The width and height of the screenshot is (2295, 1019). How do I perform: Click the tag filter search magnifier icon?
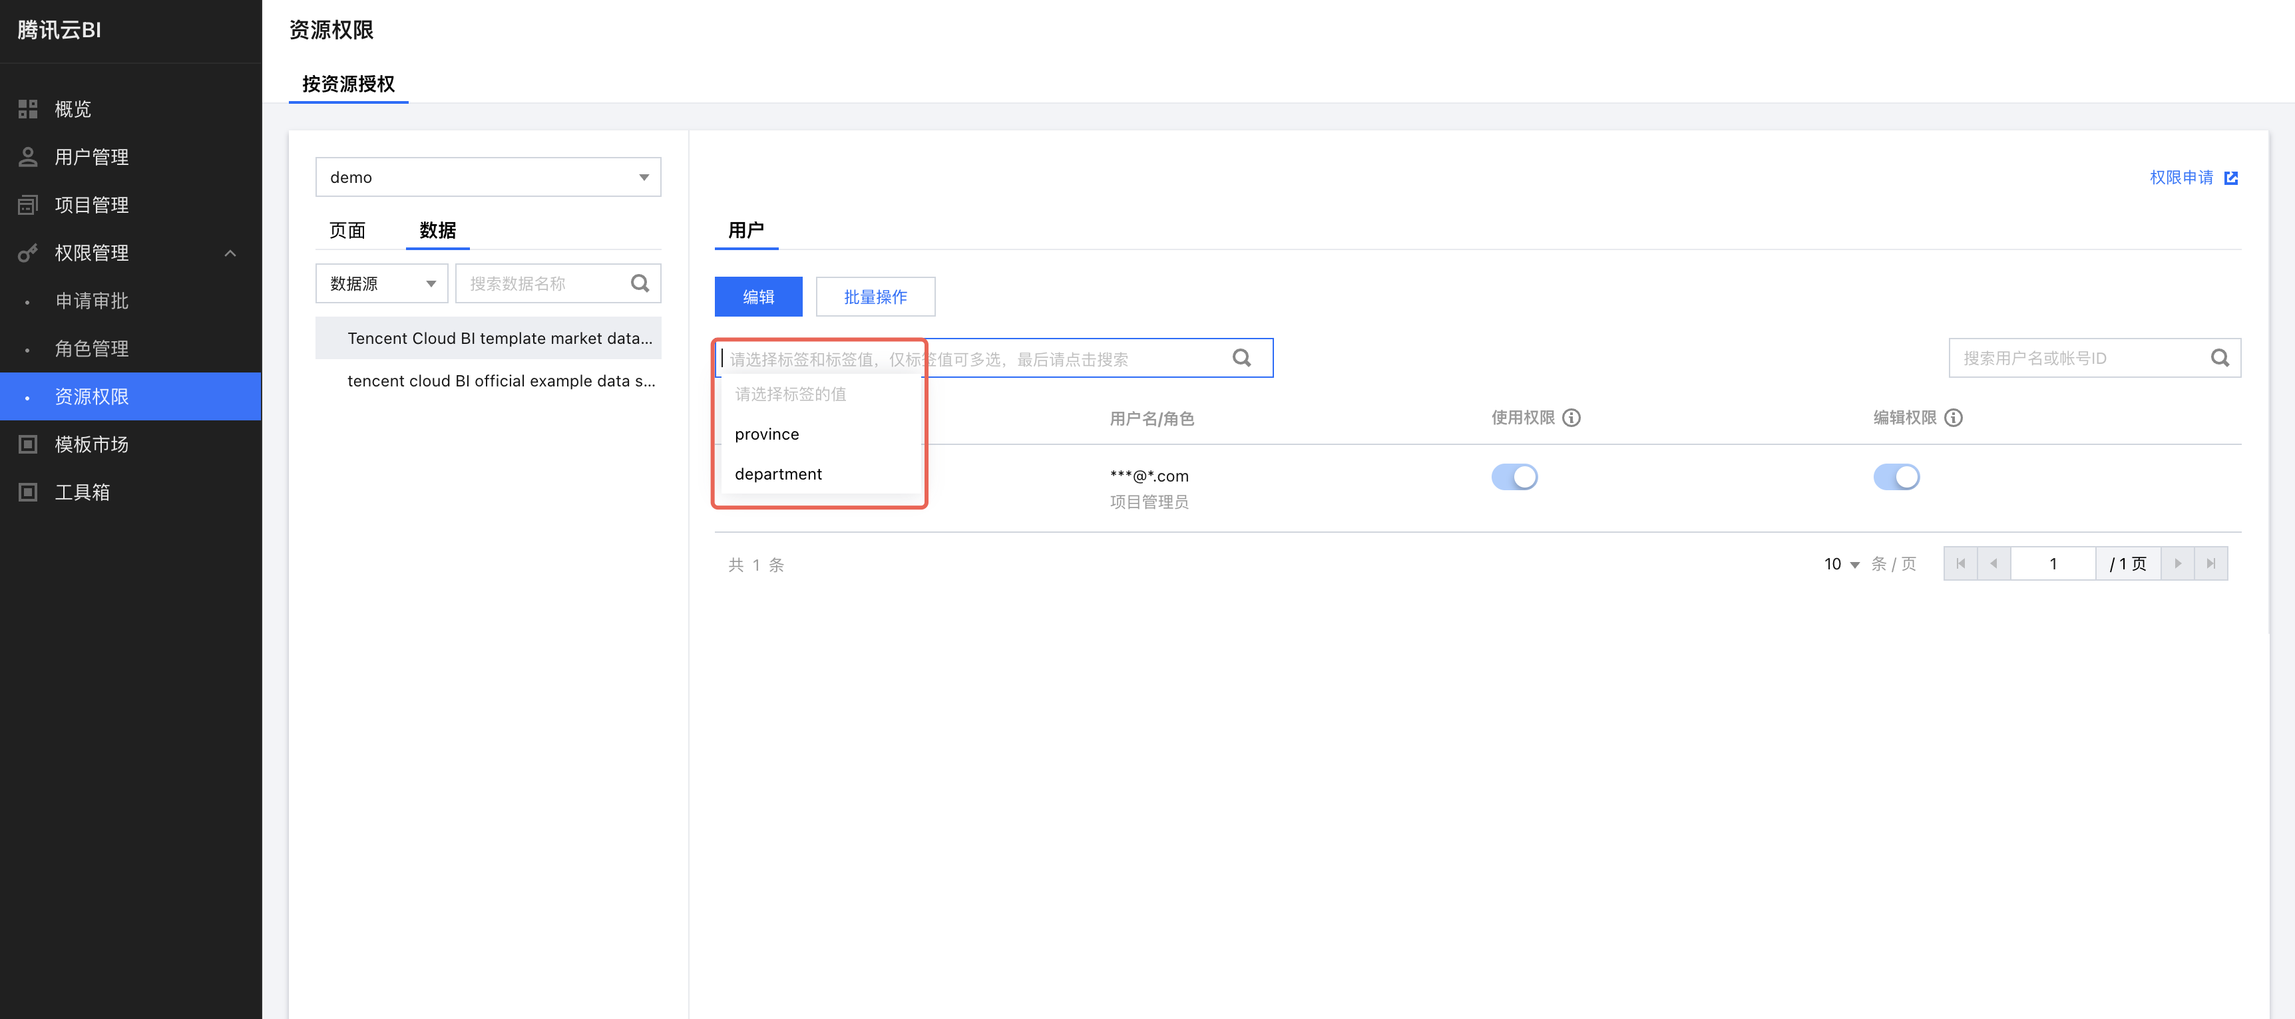click(x=1241, y=358)
